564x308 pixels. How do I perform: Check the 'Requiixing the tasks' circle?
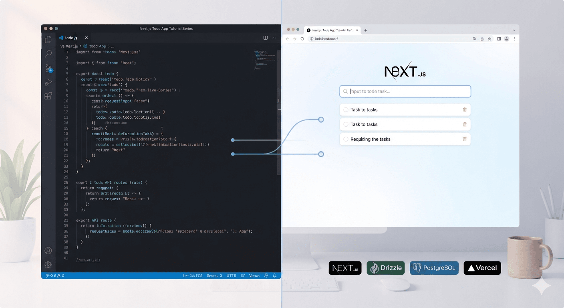346,139
